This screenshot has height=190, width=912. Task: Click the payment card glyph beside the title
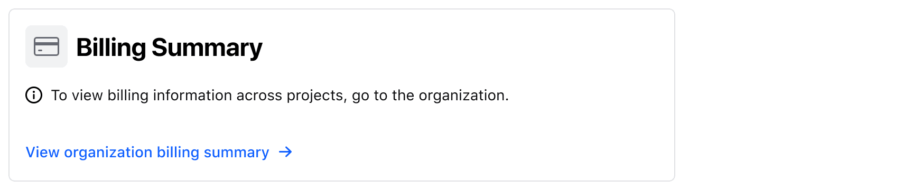coord(46,46)
